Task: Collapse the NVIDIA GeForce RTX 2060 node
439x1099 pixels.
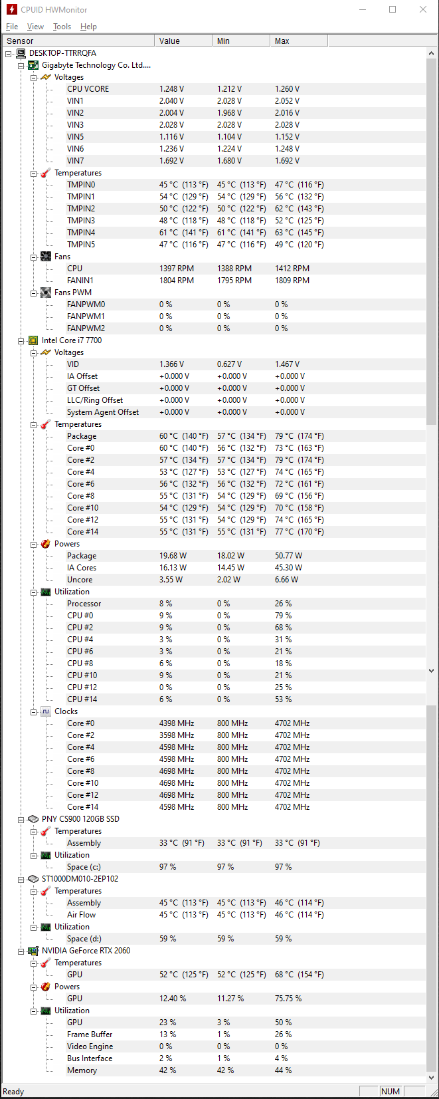Action: [21, 951]
